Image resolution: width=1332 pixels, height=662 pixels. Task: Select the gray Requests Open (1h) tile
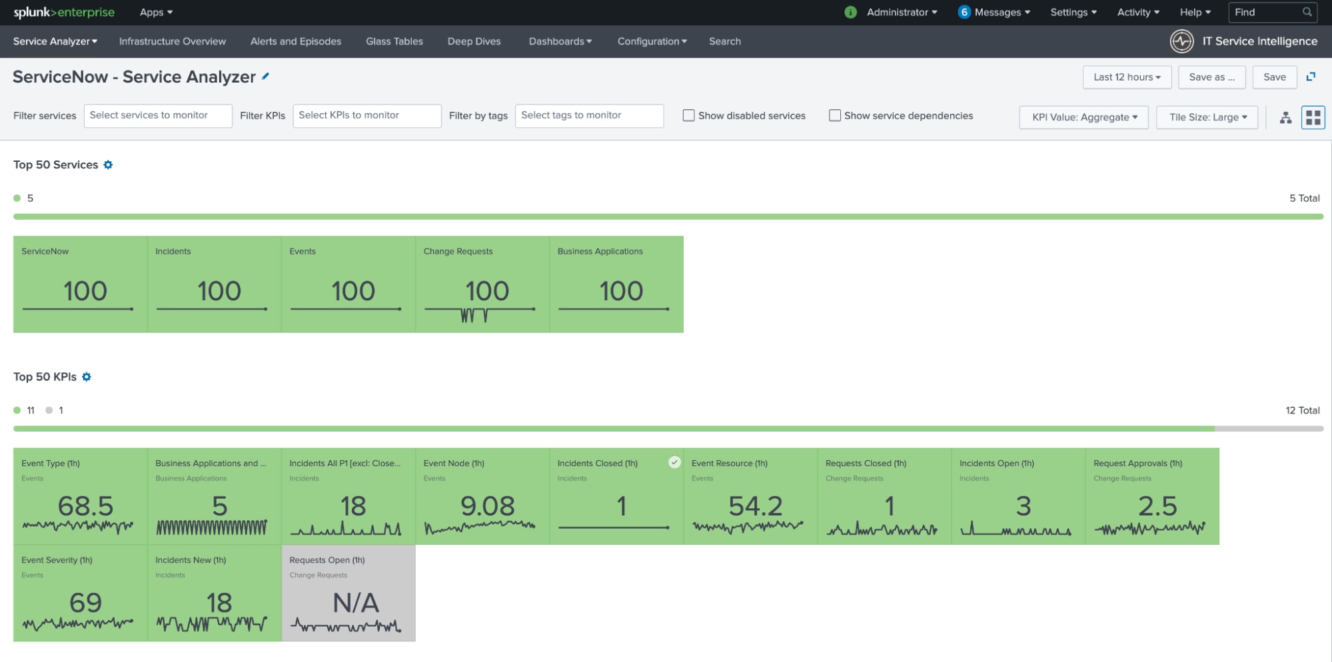(x=348, y=593)
